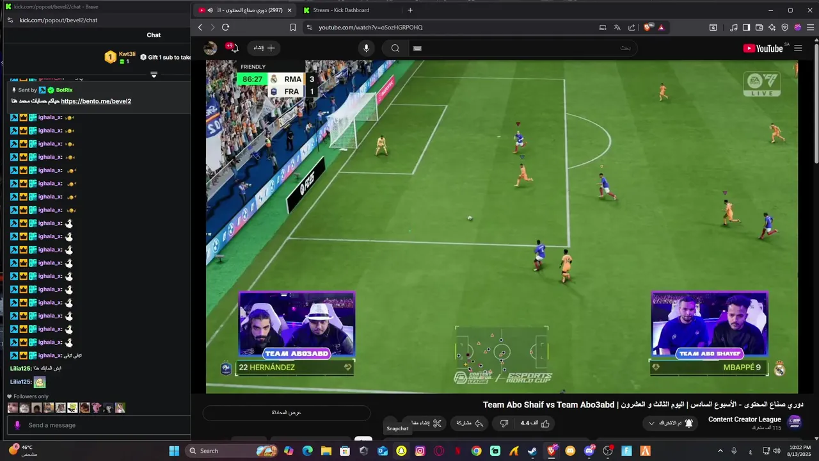Switch to the YouTube video tab
Screen dimensions: 819x461
coord(243,10)
